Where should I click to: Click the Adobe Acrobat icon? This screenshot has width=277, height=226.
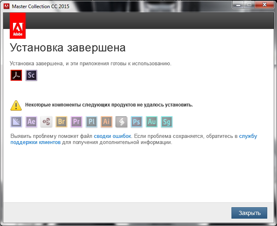tap(16, 75)
